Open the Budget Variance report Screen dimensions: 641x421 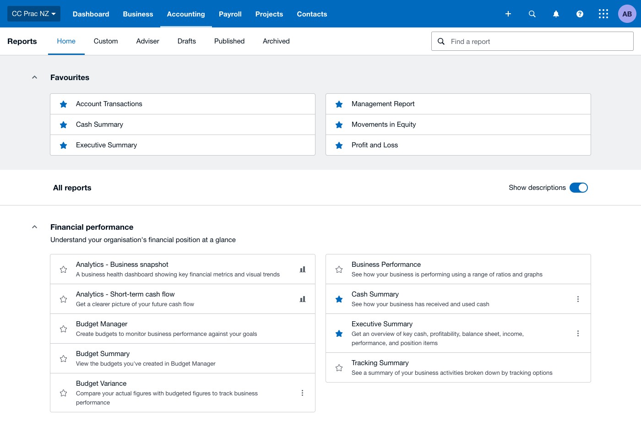click(183, 393)
